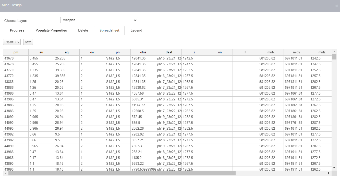The image size is (340, 181).
Task: Open the Choose Layer dropdown showing Mineplan
Action: coord(99,20)
